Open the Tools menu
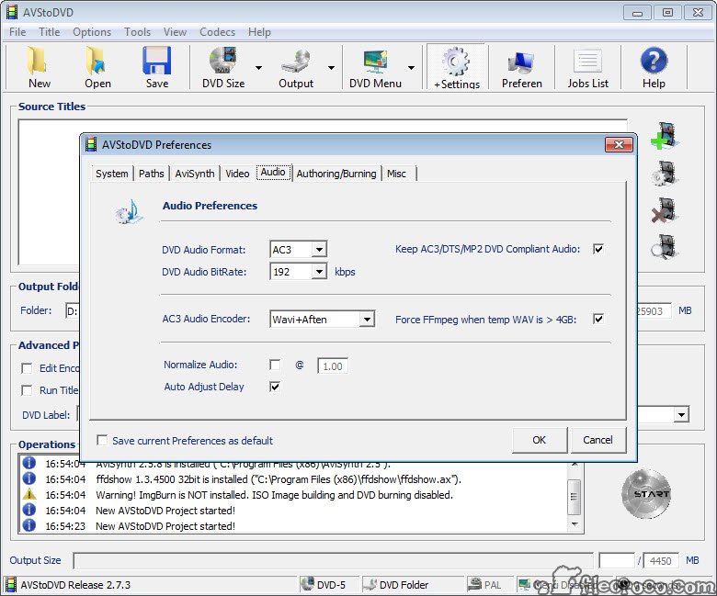The height and width of the screenshot is (596, 717). point(137,32)
